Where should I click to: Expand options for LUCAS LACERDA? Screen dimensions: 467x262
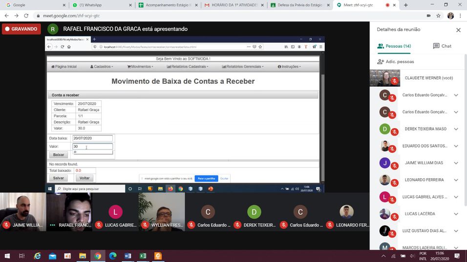coord(456,214)
